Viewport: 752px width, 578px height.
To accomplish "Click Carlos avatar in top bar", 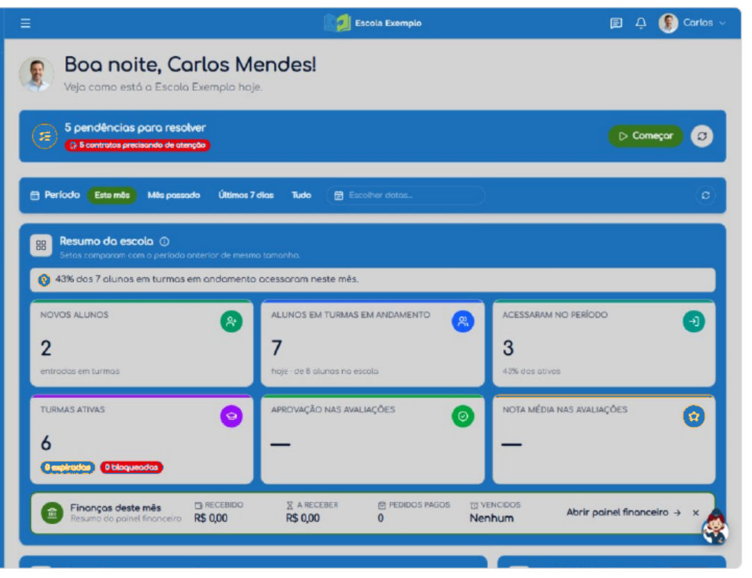I will click(x=668, y=23).
